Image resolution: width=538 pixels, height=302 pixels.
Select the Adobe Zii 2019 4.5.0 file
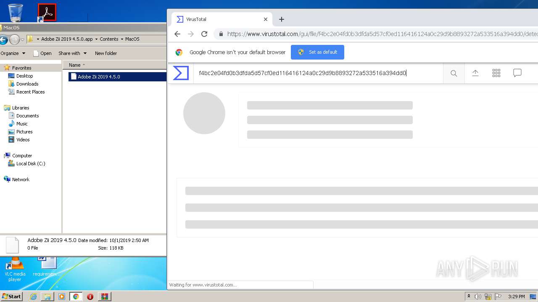click(117, 77)
